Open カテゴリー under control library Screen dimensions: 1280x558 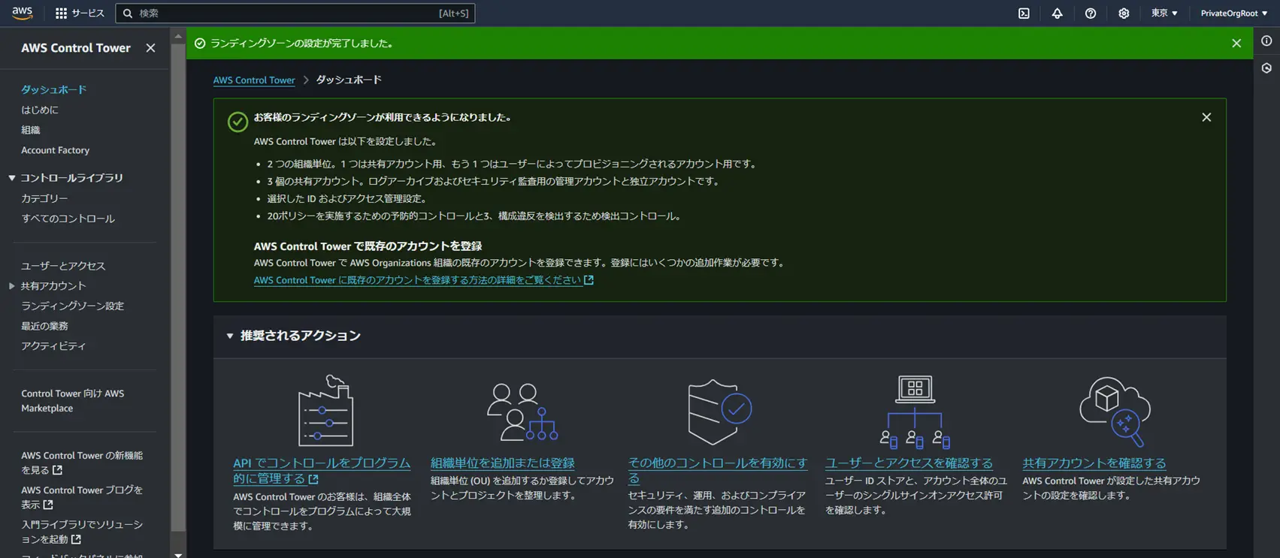click(44, 198)
